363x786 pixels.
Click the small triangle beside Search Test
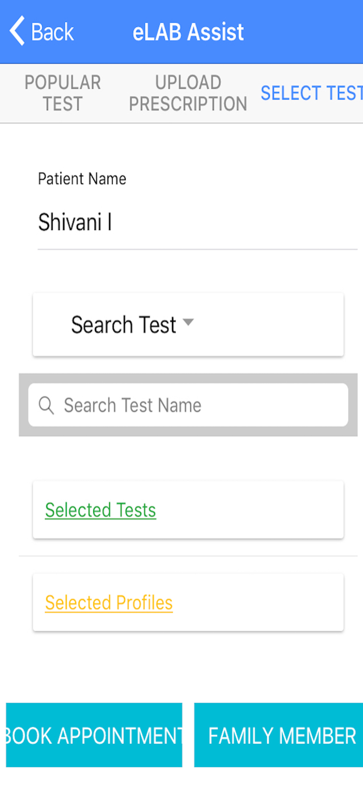[x=189, y=322]
